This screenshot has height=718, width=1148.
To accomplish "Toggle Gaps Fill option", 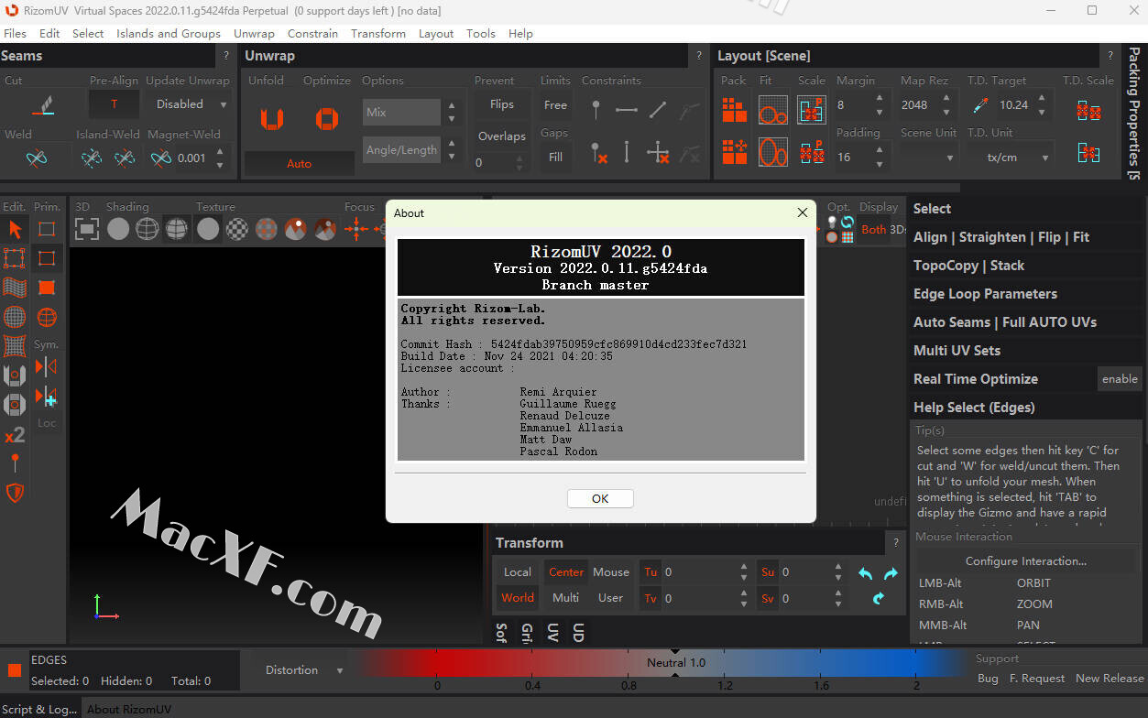I will 555,157.
